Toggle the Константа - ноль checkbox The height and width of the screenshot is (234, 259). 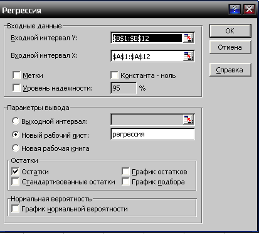[114, 75]
